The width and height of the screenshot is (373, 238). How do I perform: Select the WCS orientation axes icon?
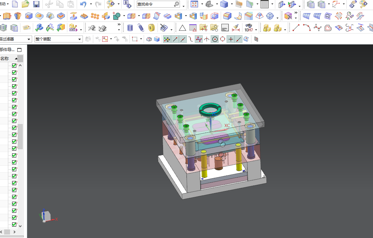tap(336, 4)
